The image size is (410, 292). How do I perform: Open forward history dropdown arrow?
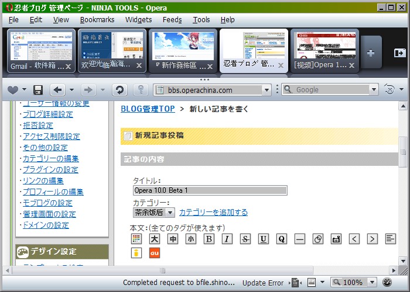tap(102, 90)
